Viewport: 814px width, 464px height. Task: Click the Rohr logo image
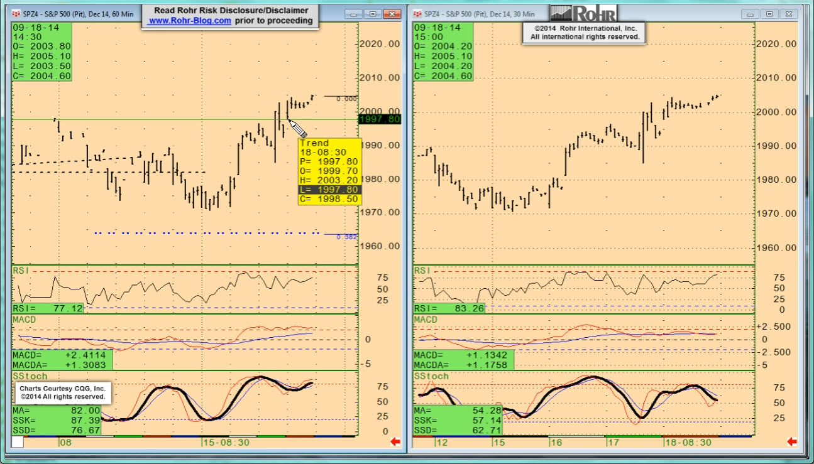tap(583, 13)
